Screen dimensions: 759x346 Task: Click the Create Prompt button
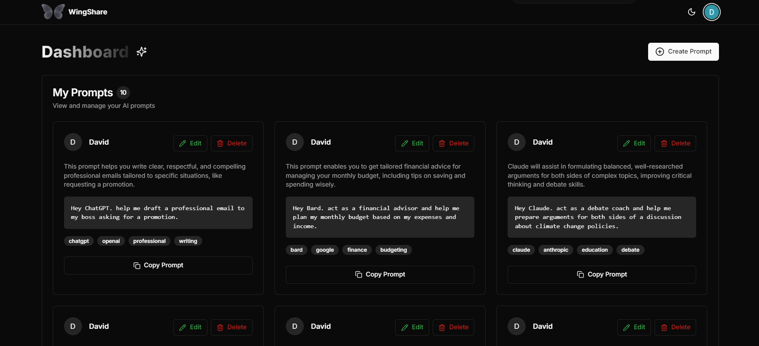(683, 52)
